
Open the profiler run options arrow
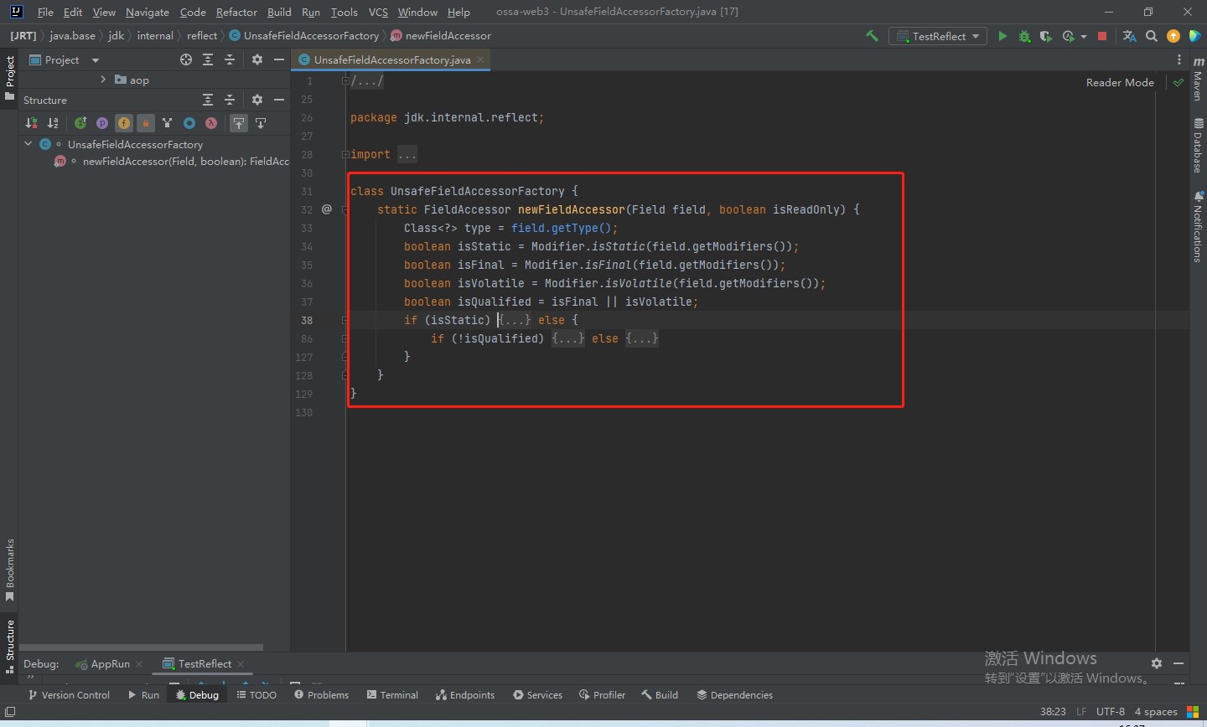(1084, 36)
